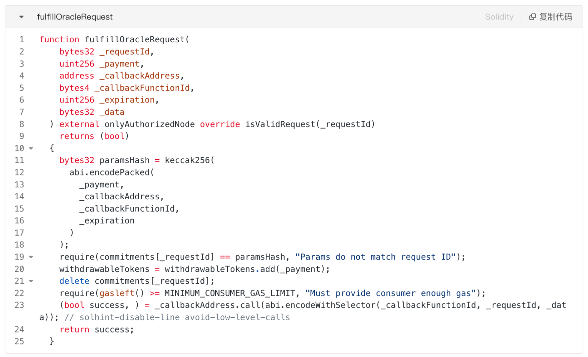Click the return success statement
This screenshot has height=357, width=588.
(97, 330)
